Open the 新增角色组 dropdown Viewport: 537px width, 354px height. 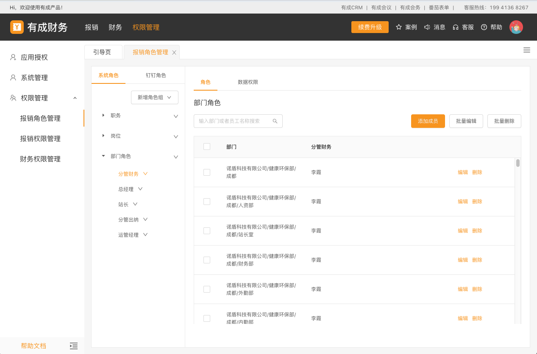tap(154, 97)
